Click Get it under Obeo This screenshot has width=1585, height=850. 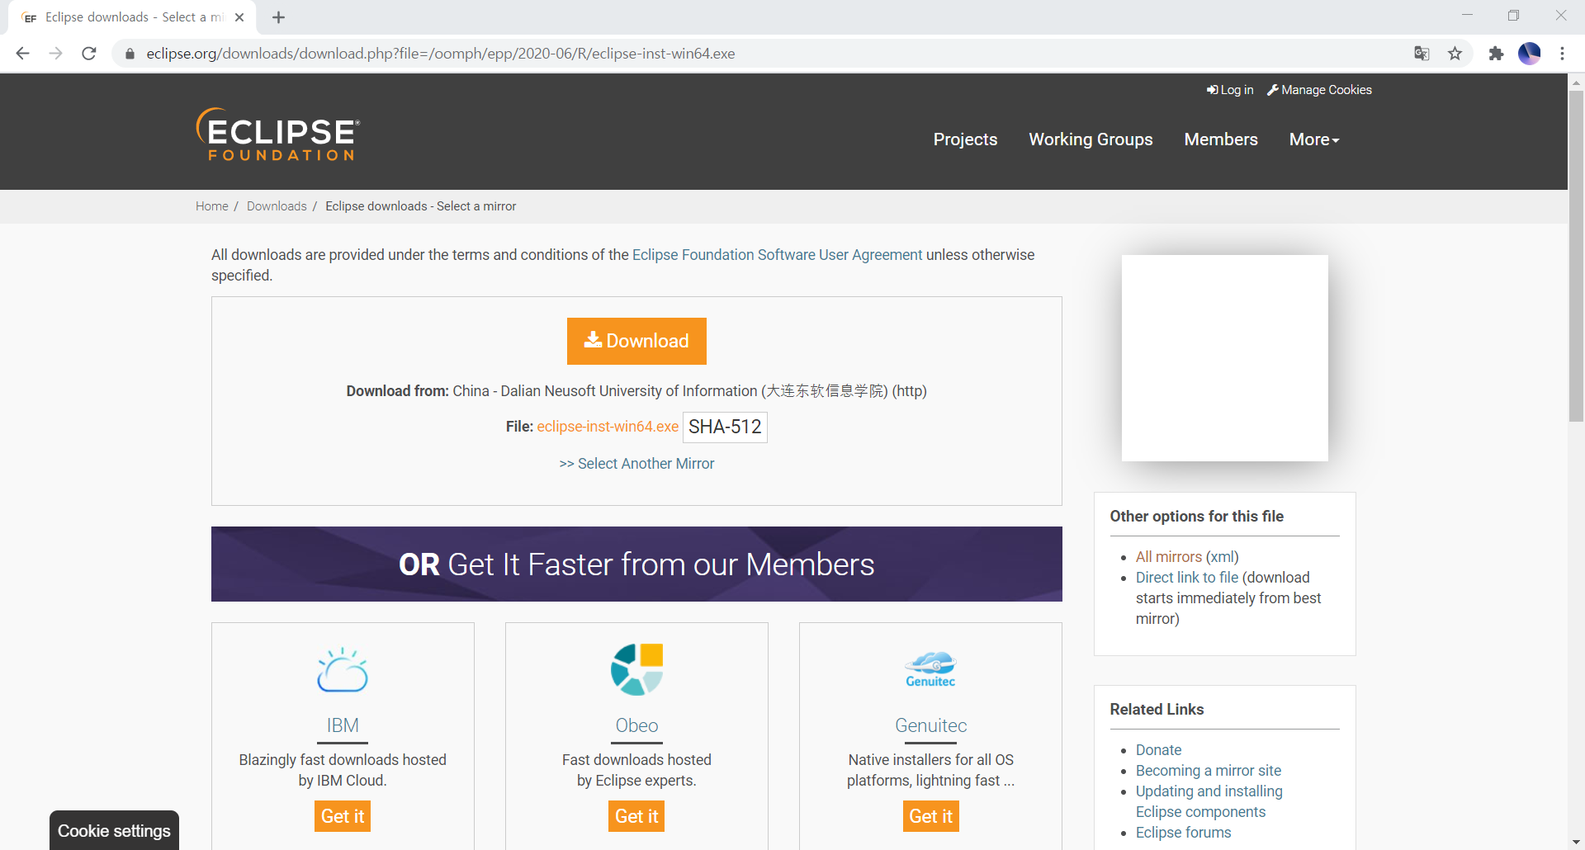click(636, 816)
